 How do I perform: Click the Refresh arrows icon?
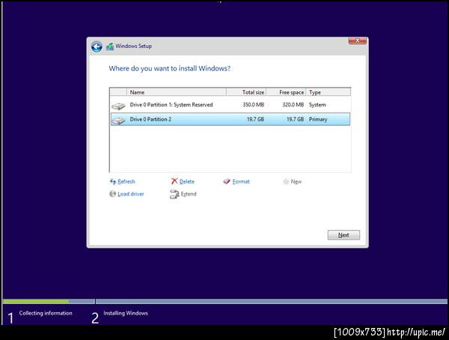point(113,181)
